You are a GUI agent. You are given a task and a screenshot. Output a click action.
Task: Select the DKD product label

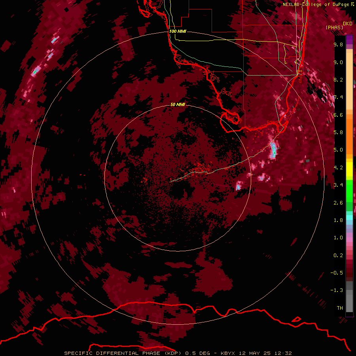[348, 24]
